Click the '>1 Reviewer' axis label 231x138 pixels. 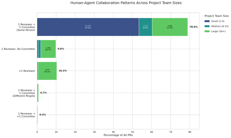point(27,71)
